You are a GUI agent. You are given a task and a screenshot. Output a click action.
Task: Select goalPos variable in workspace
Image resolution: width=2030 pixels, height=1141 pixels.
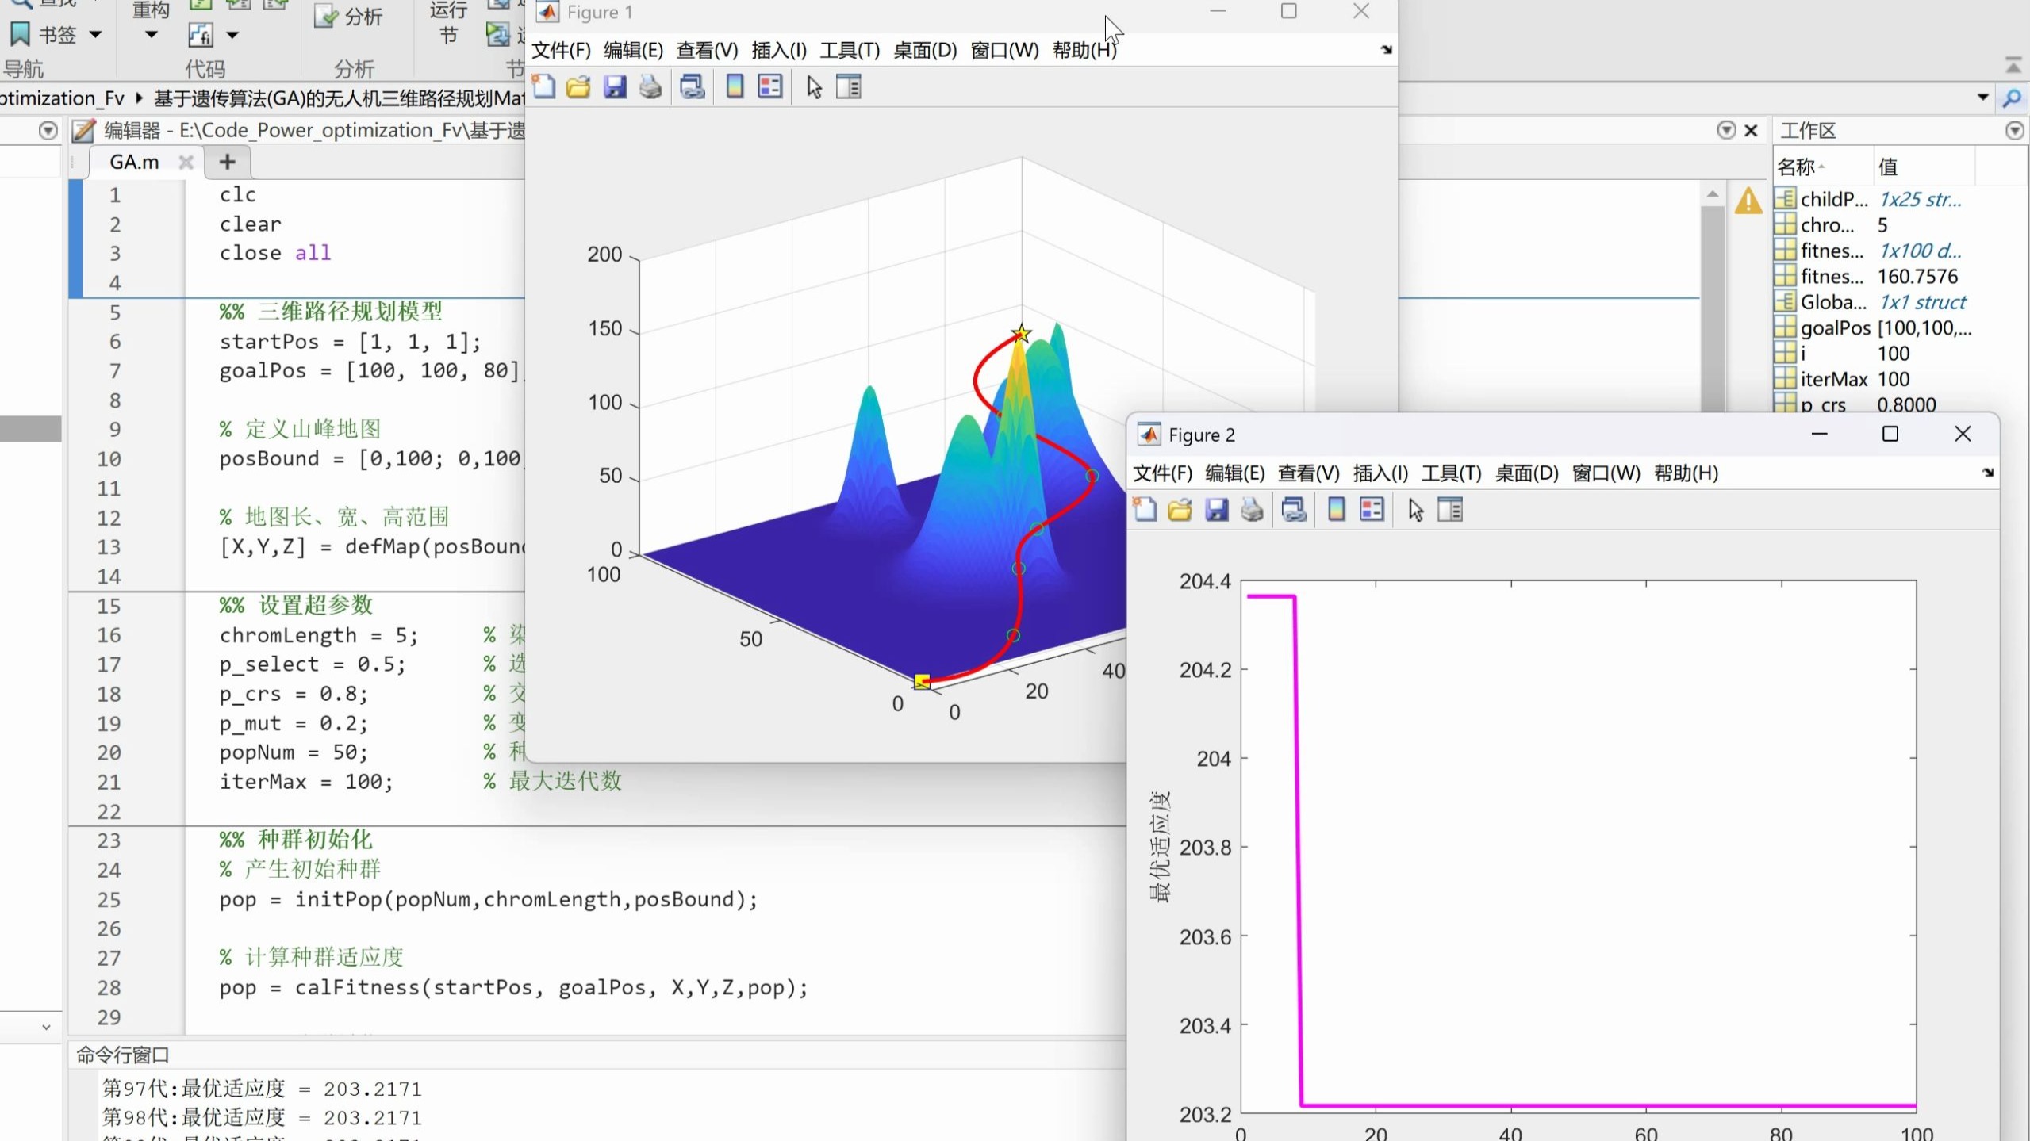1834,328
